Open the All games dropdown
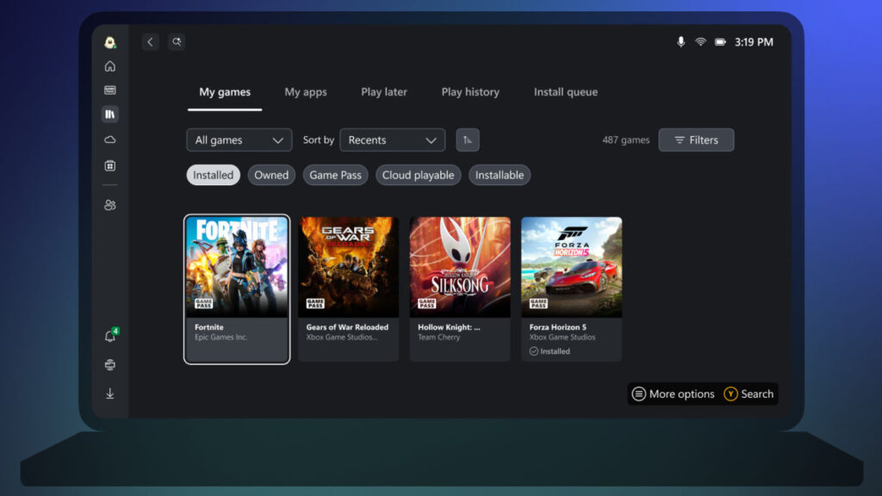 coord(239,139)
